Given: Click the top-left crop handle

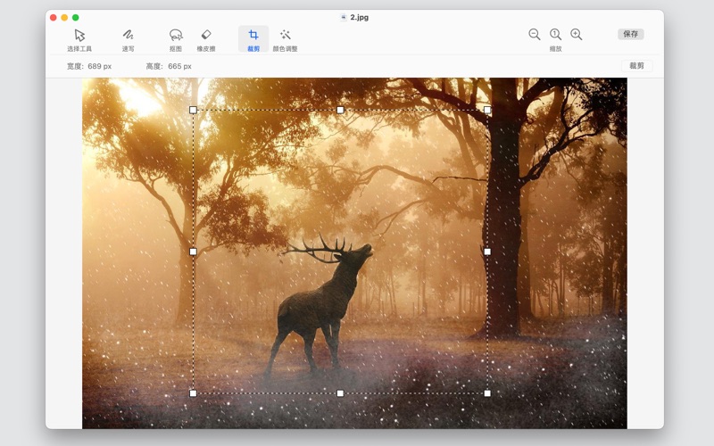Looking at the screenshot, I should point(193,110).
